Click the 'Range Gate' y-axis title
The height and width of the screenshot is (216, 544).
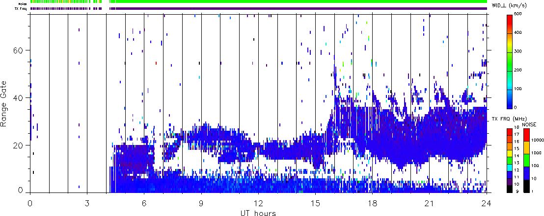tap(4, 104)
